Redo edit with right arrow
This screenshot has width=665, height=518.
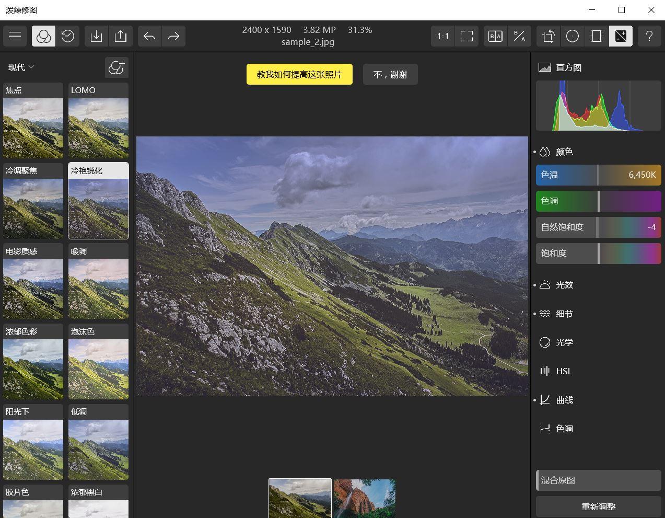[174, 36]
